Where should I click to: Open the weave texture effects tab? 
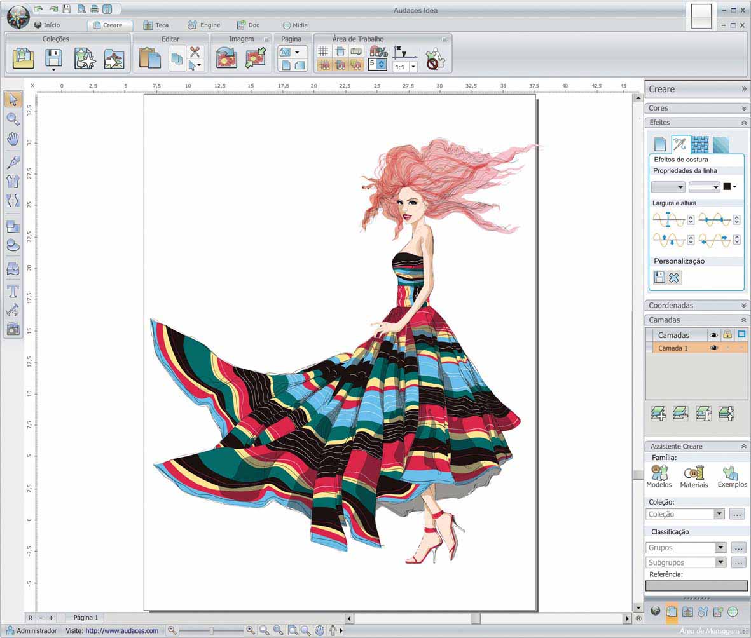[x=699, y=144]
